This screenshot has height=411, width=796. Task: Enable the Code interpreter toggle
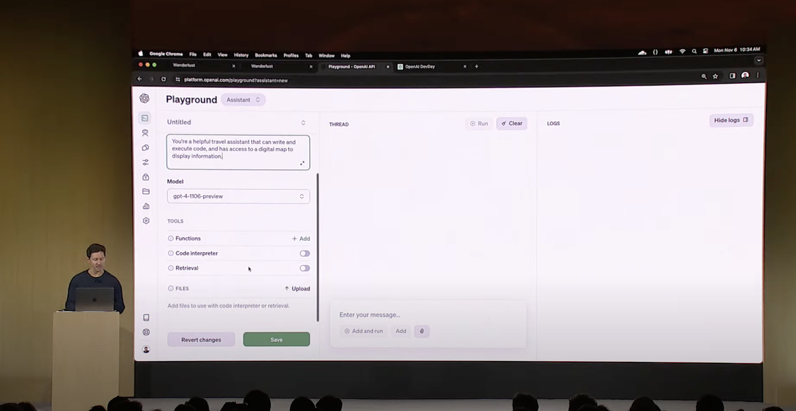point(305,254)
